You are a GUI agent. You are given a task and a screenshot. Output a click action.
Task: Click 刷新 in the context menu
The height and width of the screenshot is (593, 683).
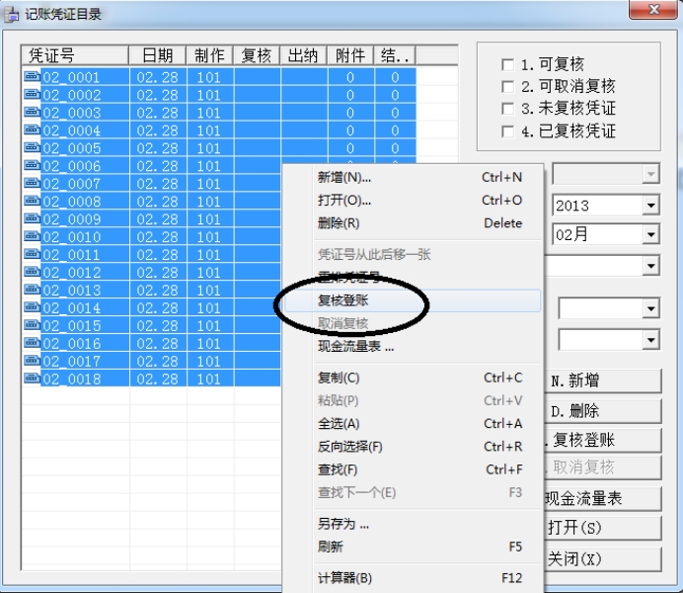tap(413, 547)
